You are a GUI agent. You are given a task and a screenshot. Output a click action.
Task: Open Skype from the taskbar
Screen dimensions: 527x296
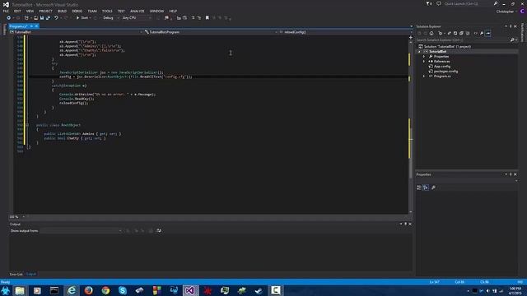[123, 290]
